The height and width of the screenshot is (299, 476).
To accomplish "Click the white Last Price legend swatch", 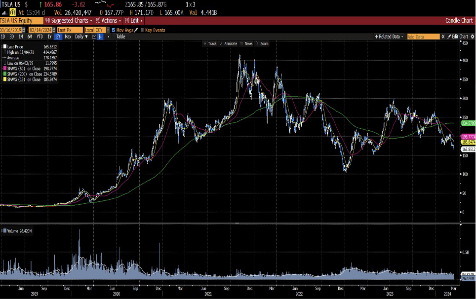I will (5, 47).
